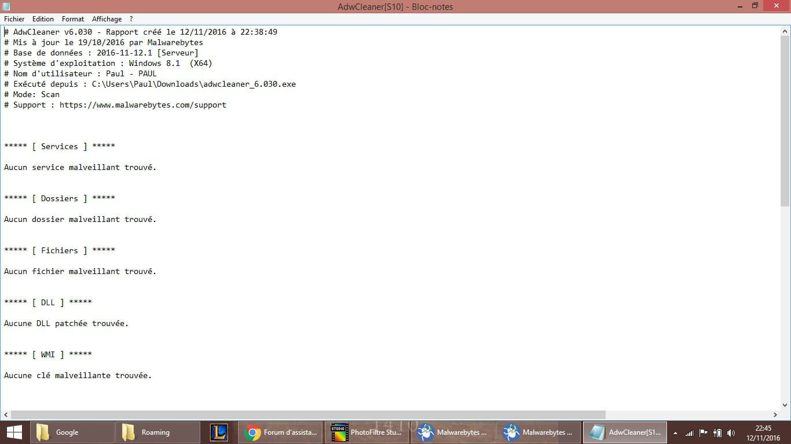
Task: Open the Google folder in the taskbar
Action: tap(72, 432)
